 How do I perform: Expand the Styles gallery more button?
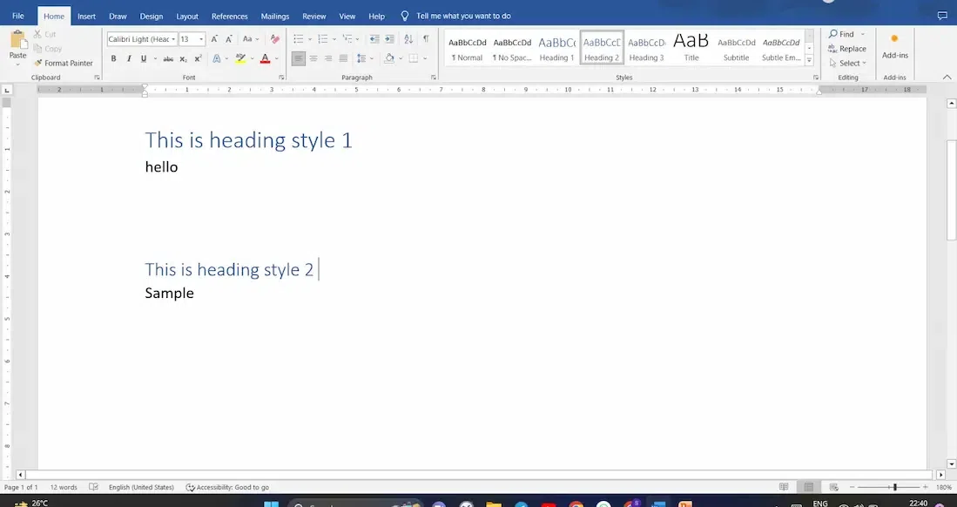[809, 60]
